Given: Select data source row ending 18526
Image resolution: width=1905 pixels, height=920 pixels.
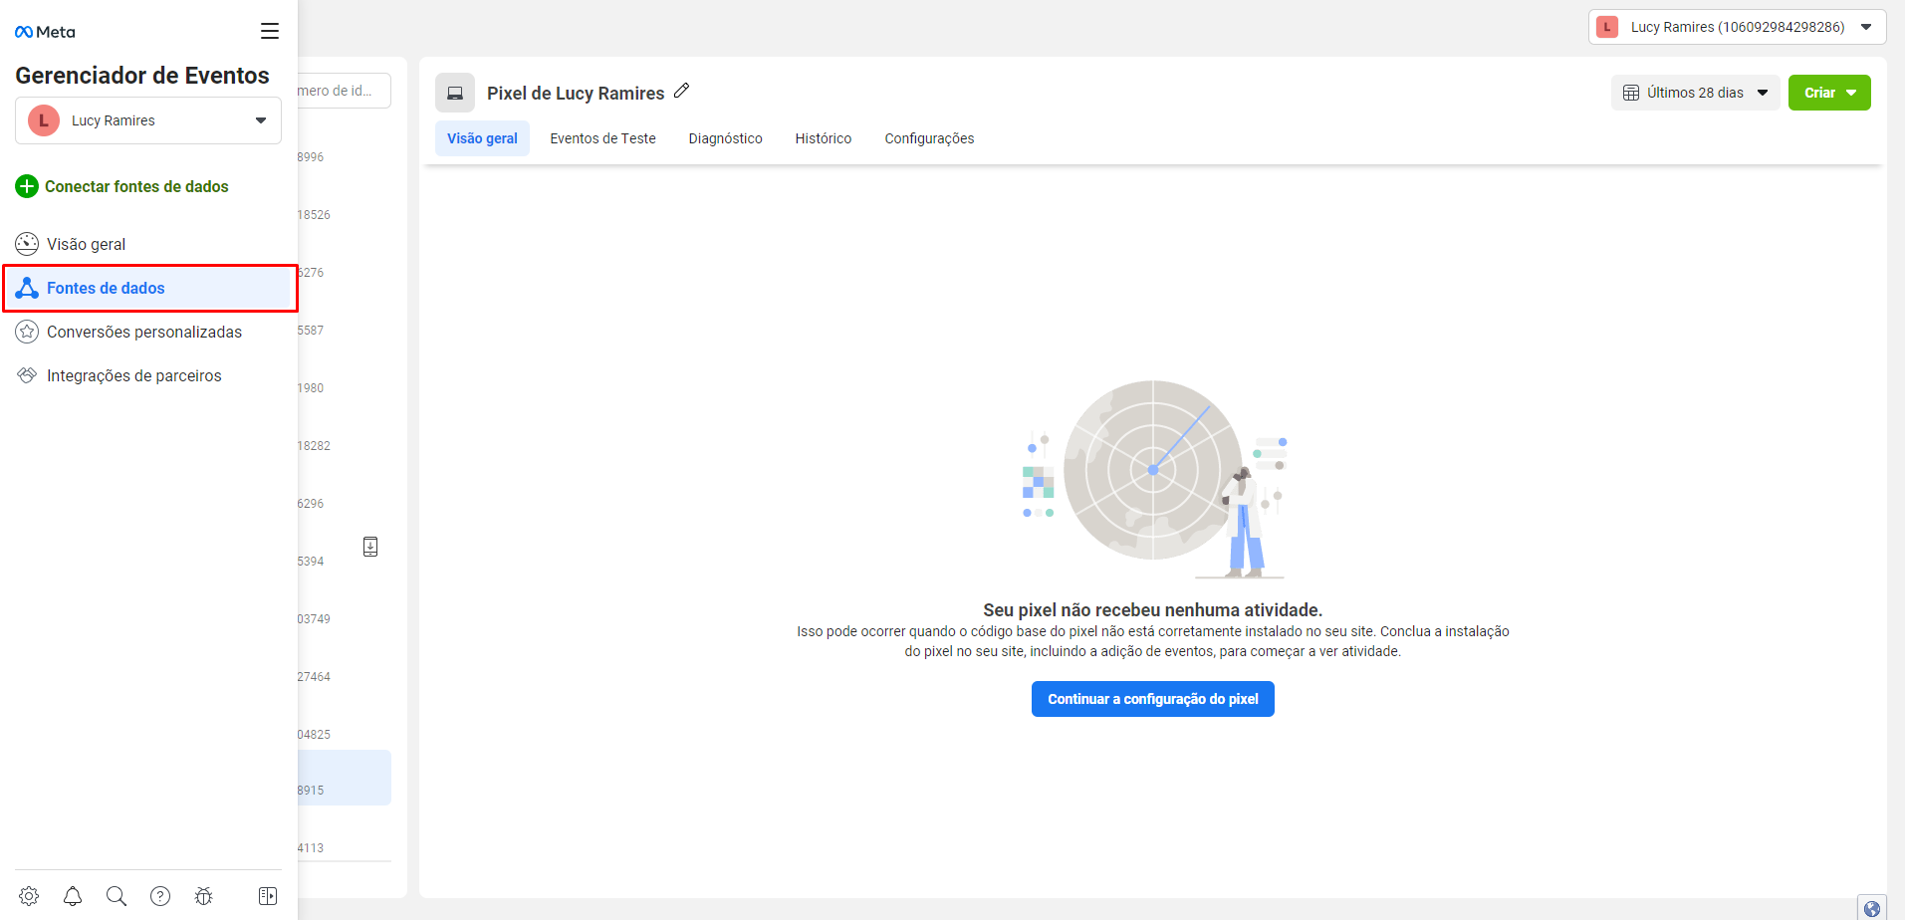Looking at the screenshot, I should pyautogui.click(x=345, y=214).
